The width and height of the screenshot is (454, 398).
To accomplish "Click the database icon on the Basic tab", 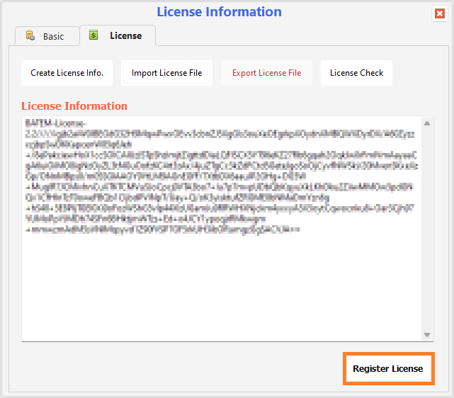I will (30, 36).
